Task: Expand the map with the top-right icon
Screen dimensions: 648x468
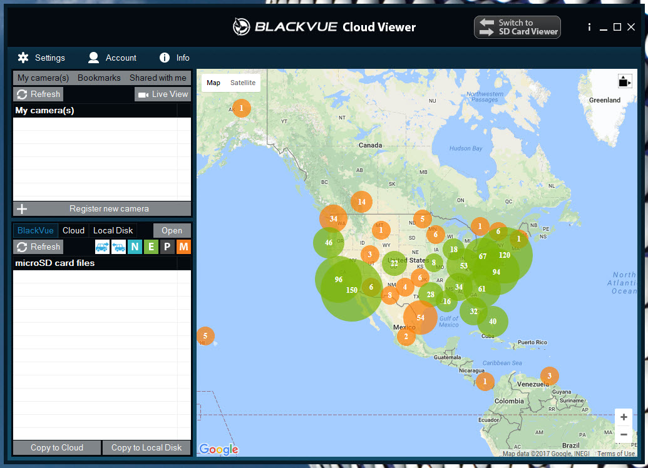Action: [624, 81]
